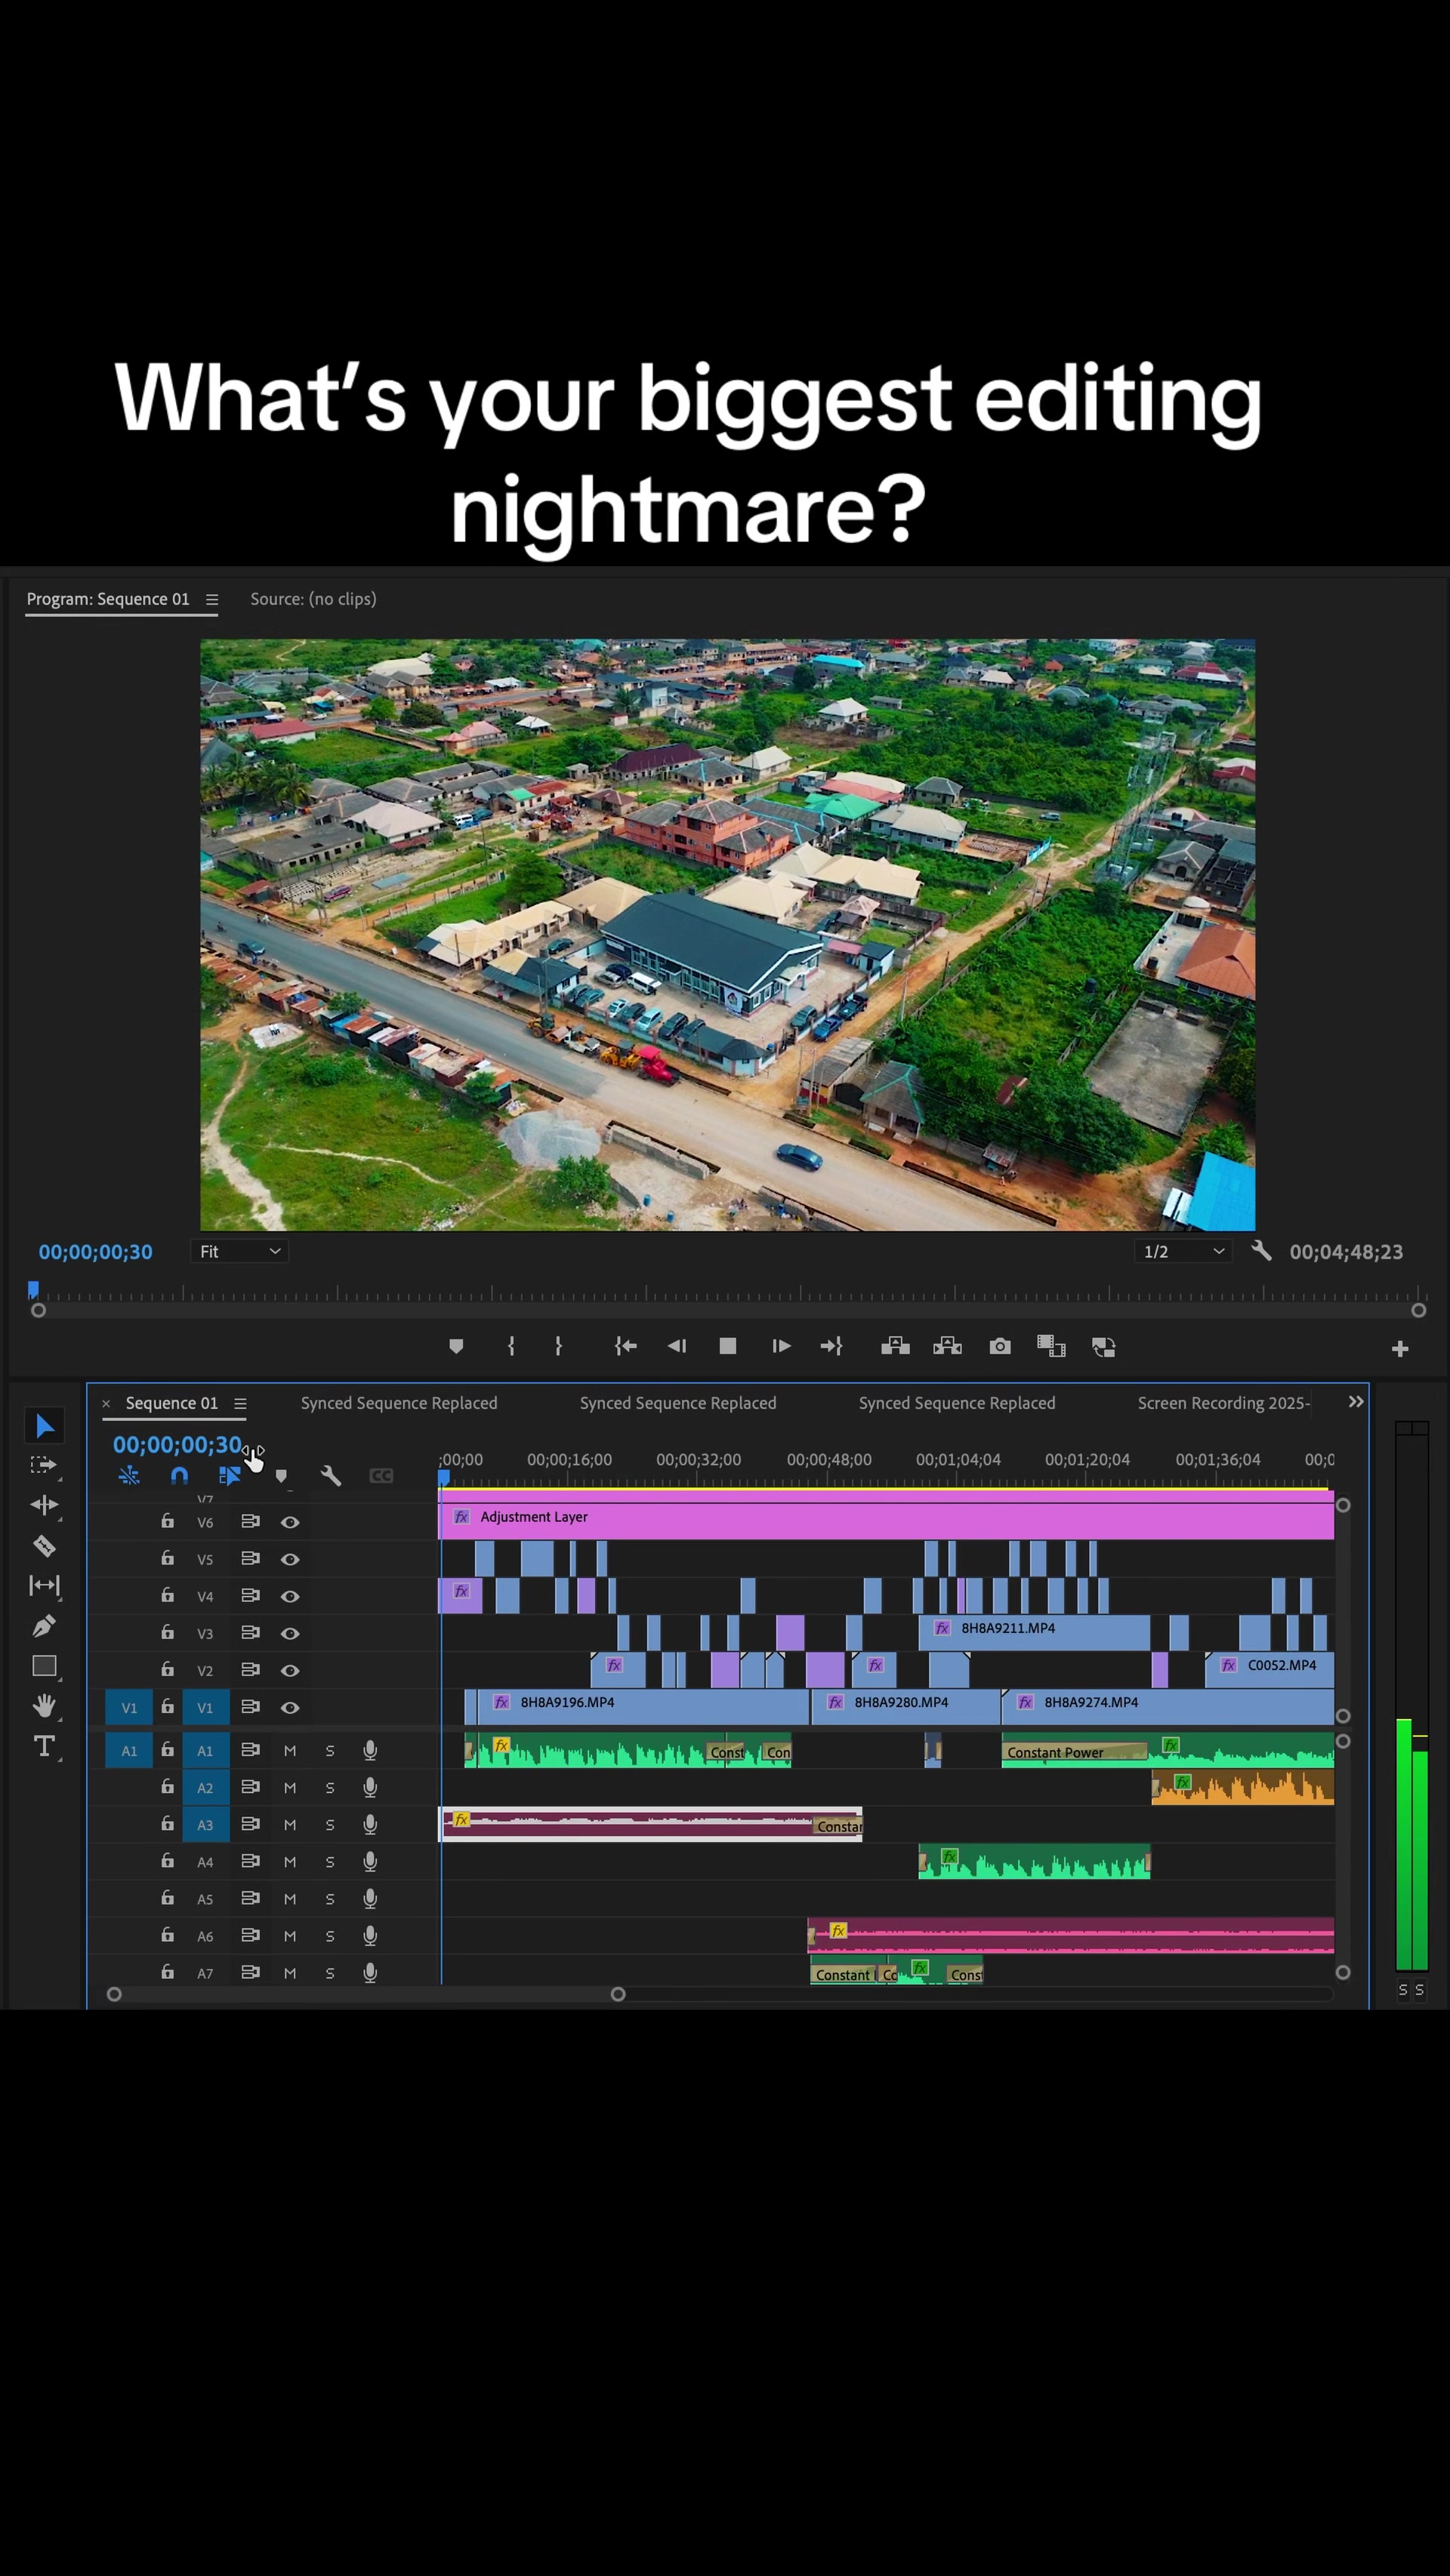Switch to Program: Sequence 01 tab
Screen dimensions: 1450x2576
click(x=108, y=599)
